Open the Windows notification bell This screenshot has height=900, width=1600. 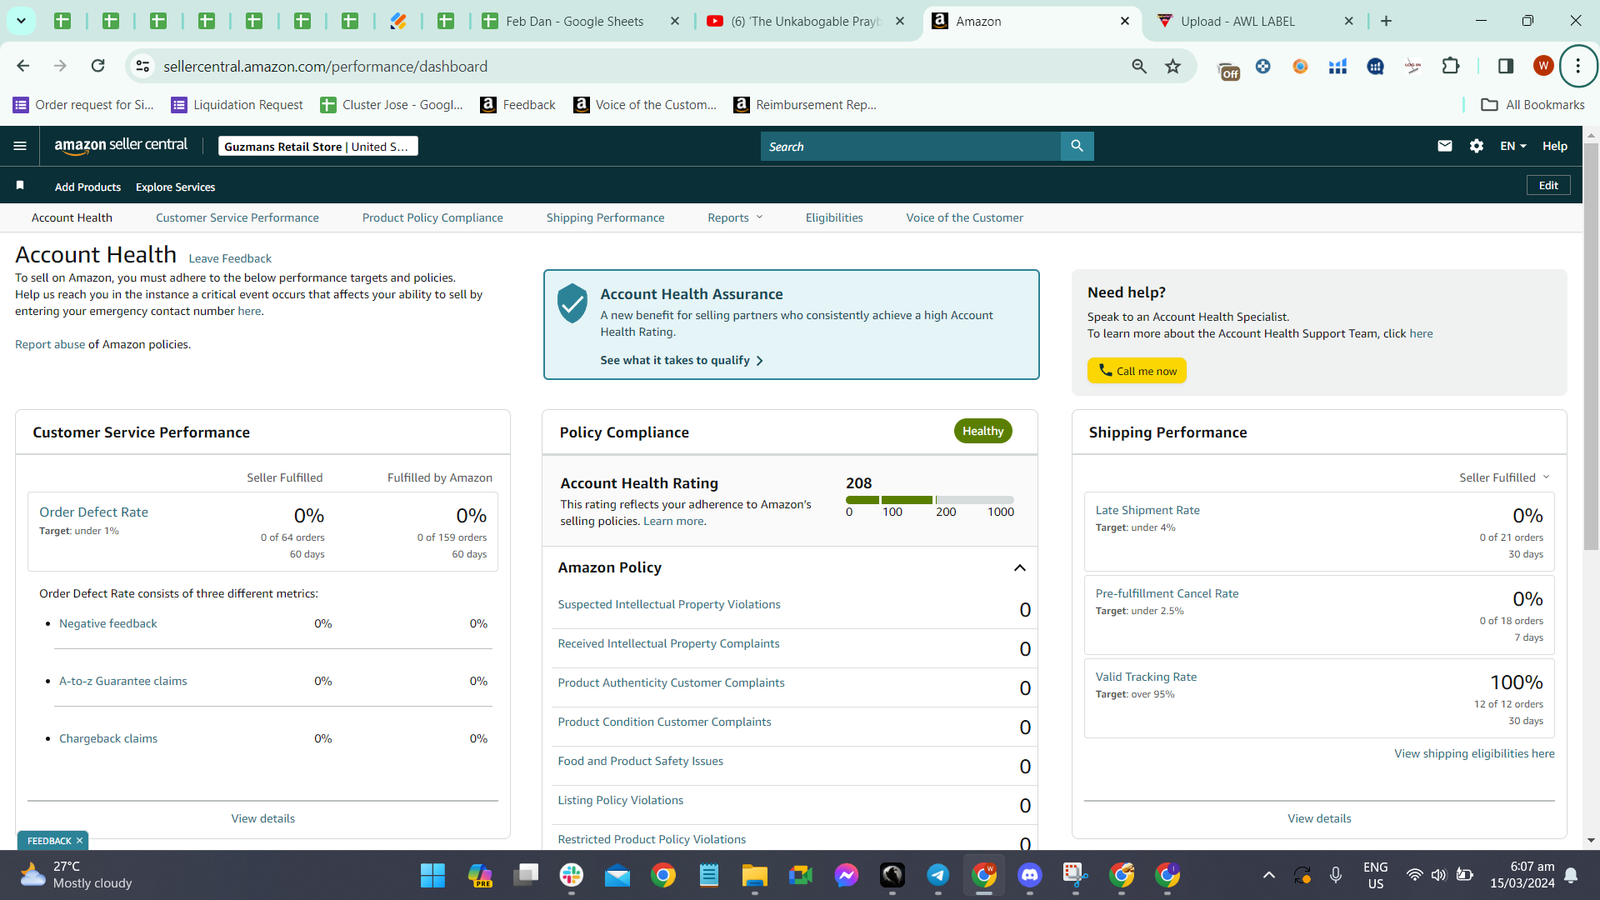pyautogui.click(x=1571, y=875)
